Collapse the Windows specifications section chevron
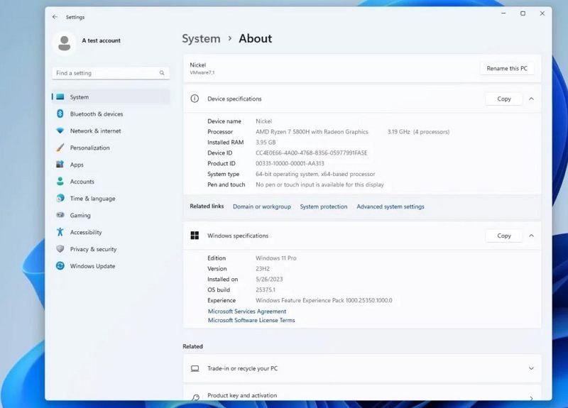The image size is (568, 408). click(531, 236)
